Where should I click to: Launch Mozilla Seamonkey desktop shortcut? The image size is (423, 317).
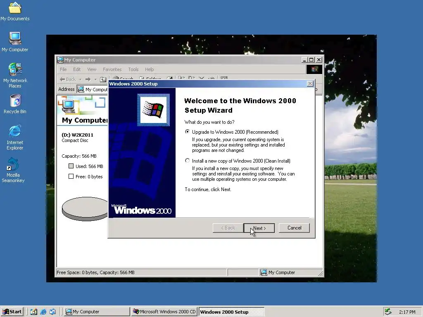click(x=13, y=170)
